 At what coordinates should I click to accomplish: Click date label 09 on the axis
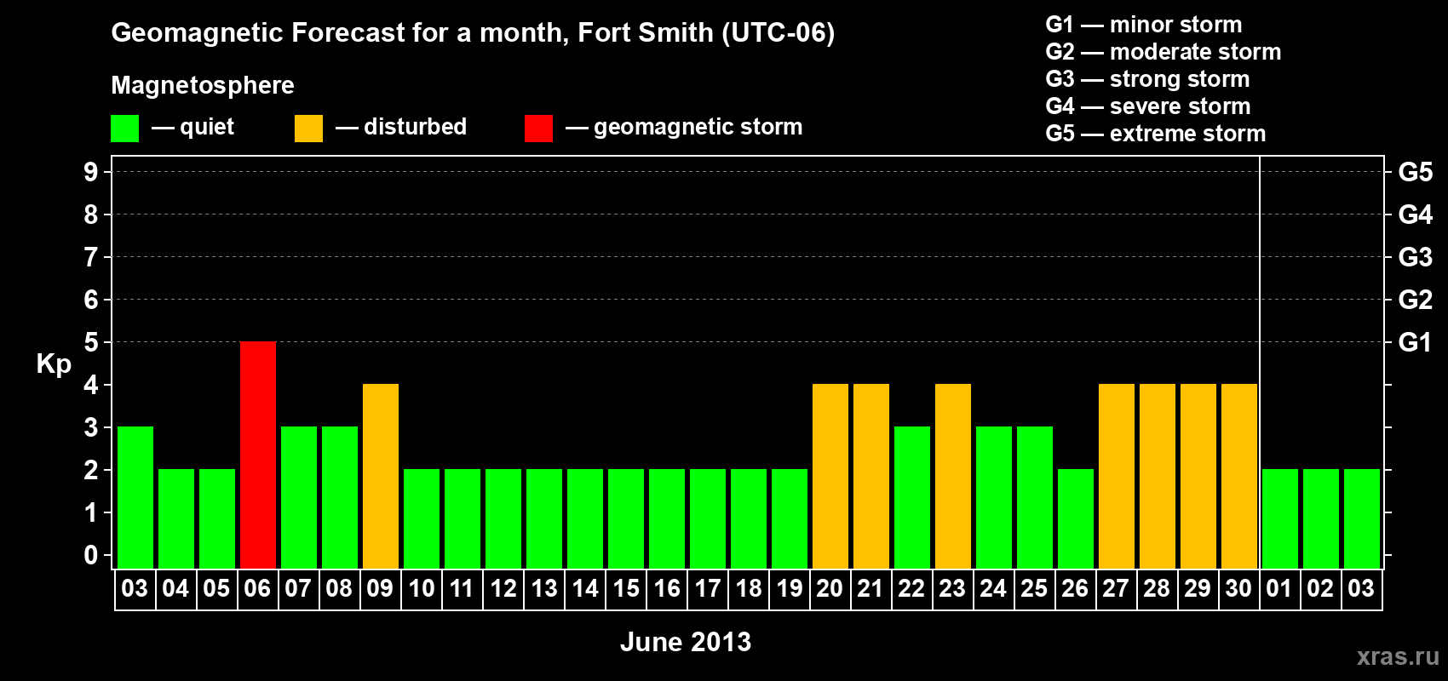pyautogui.click(x=380, y=589)
